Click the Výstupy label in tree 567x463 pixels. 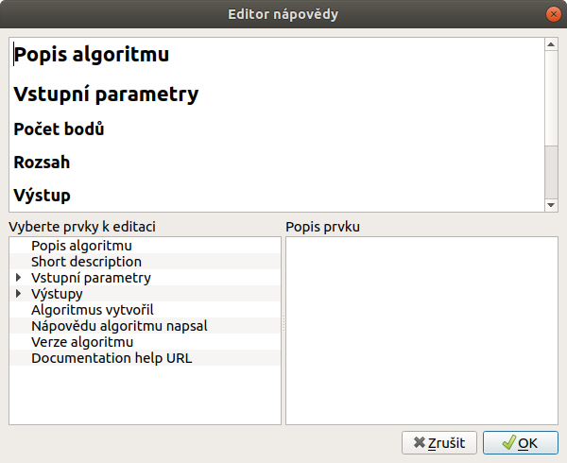(57, 294)
